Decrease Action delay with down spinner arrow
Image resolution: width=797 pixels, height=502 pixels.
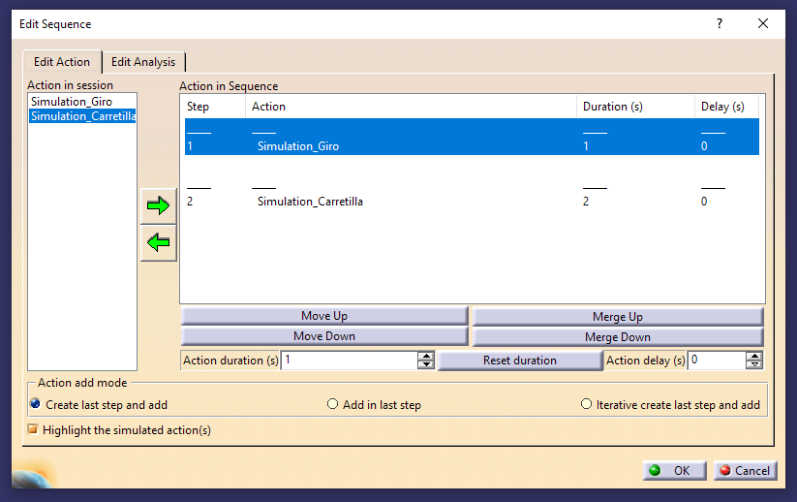point(754,364)
